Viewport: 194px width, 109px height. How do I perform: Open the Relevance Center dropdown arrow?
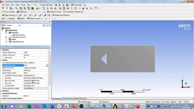coord(47,65)
